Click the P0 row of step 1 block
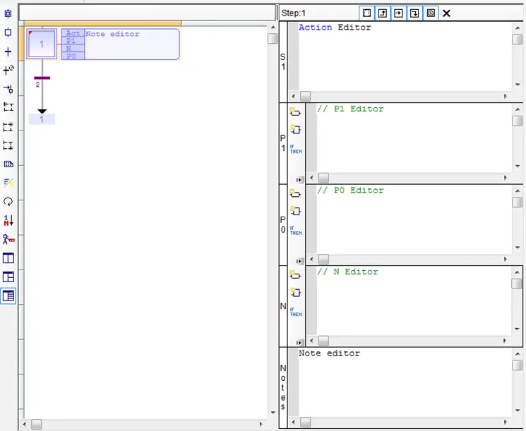526x431 pixels. pyautogui.click(x=73, y=56)
